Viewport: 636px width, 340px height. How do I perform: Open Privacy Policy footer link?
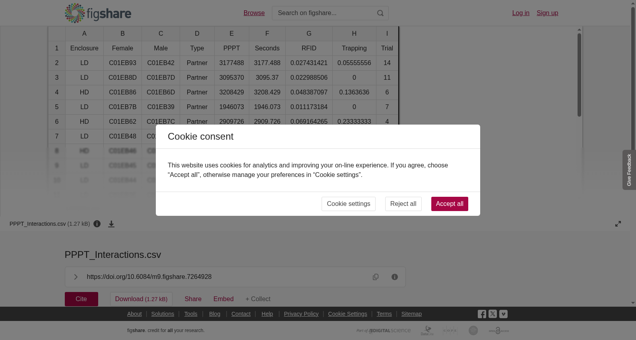[301, 314]
